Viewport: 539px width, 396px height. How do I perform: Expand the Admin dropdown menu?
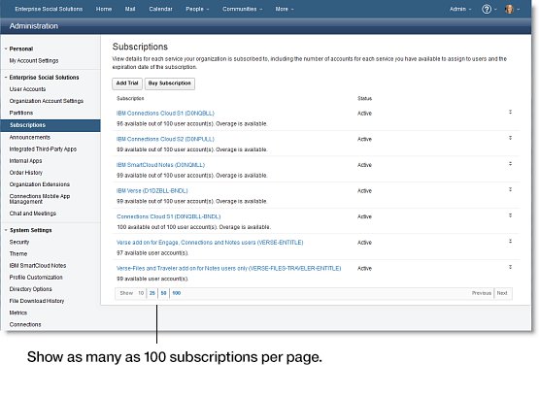460,9
